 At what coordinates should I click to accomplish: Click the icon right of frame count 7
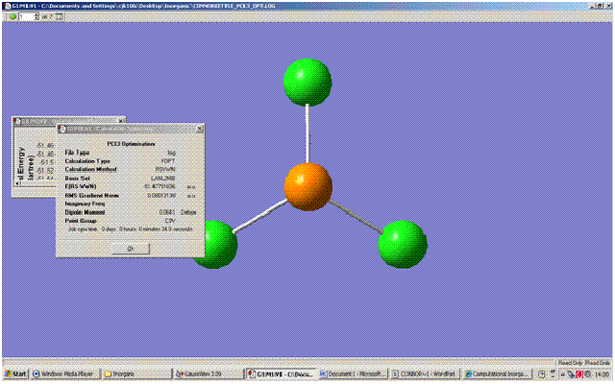coord(60,17)
